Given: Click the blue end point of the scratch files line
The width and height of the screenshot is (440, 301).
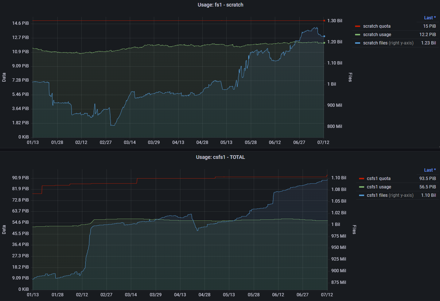Looking at the screenshot, I should coord(324,36).
